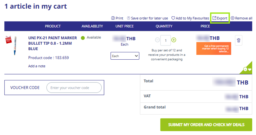Click the Print printer icon

pyautogui.click(x=113, y=18)
